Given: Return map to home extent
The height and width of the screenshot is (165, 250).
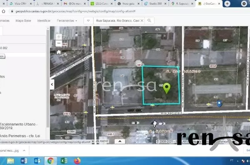Looking at the screenshot, I should (59, 52).
